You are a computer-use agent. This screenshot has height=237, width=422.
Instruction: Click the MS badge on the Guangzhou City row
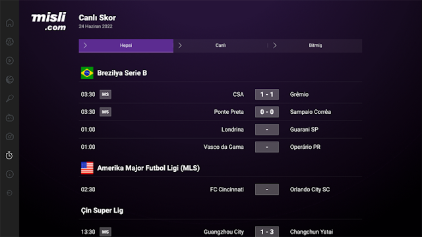tap(105, 232)
